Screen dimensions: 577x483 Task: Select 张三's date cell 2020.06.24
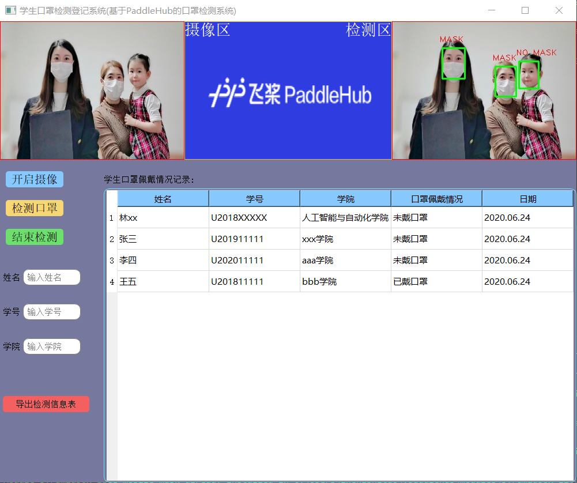click(527, 239)
